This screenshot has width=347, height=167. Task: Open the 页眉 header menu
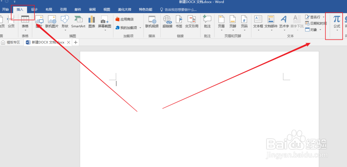(221, 23)
